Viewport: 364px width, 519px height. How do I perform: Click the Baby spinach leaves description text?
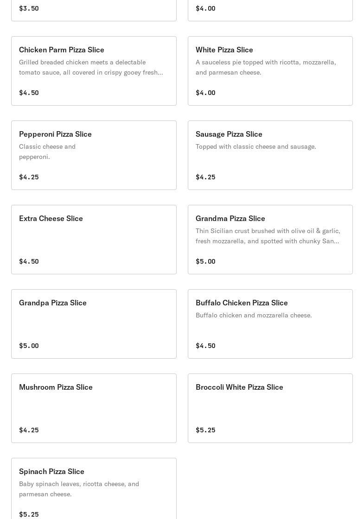click(79, 489)
